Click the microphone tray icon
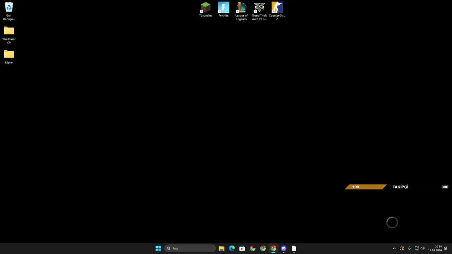Image resolution: width=452 pixels, height=254 pixels. pos(409,248)
